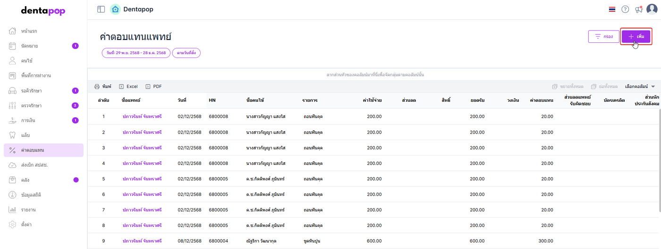This screenshot has height=249, width=661.
Task: Click the print icon labeled พิมพ์
Action: point(103,87)
